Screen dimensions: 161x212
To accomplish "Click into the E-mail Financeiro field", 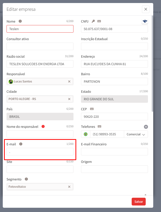I will tap(114, 152).
